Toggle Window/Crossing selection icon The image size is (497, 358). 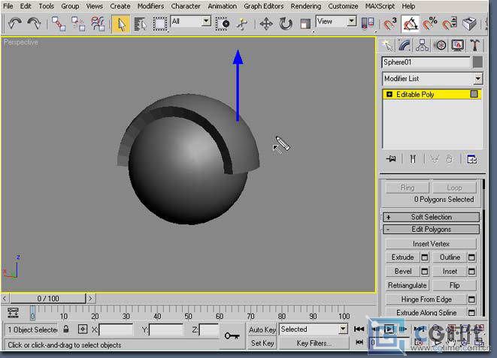pos(223,24)
